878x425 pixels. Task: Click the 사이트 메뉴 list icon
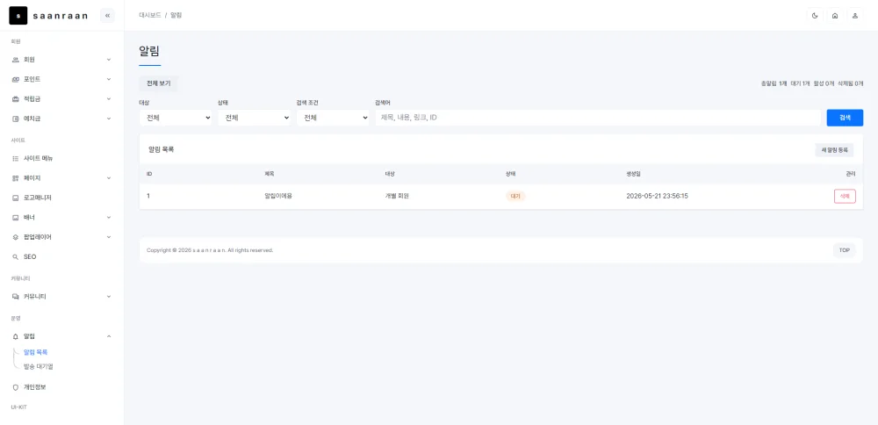(16, 158)
